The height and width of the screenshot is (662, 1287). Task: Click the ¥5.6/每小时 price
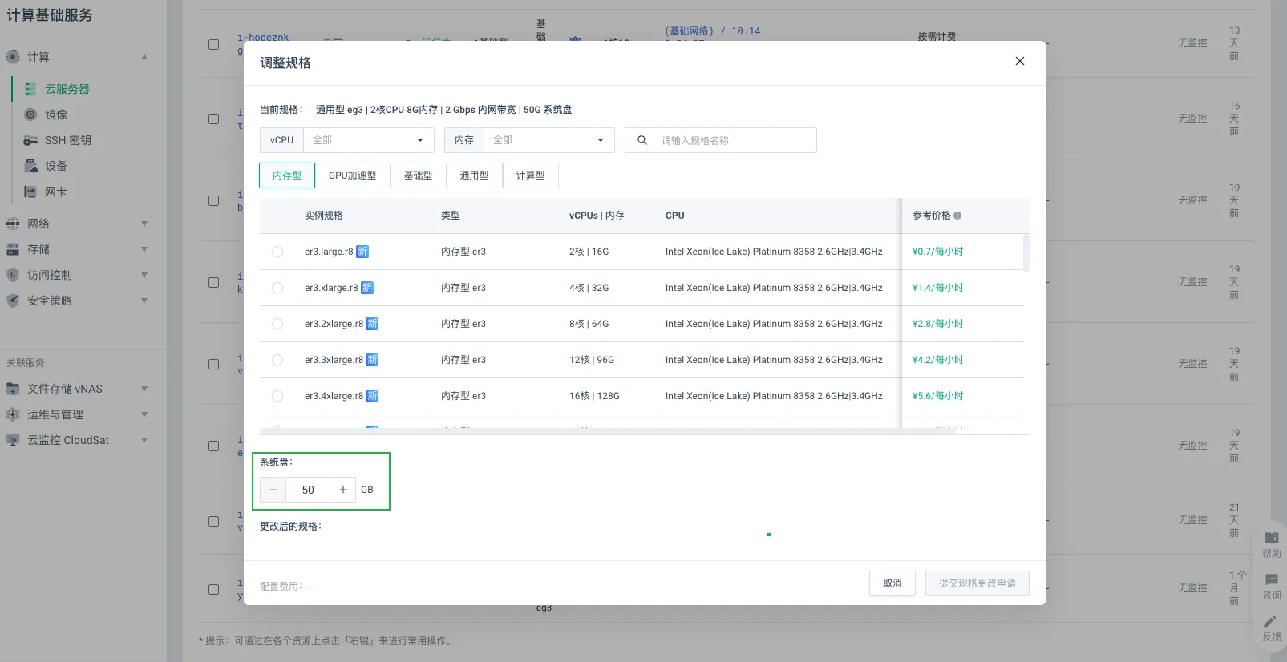937,396
